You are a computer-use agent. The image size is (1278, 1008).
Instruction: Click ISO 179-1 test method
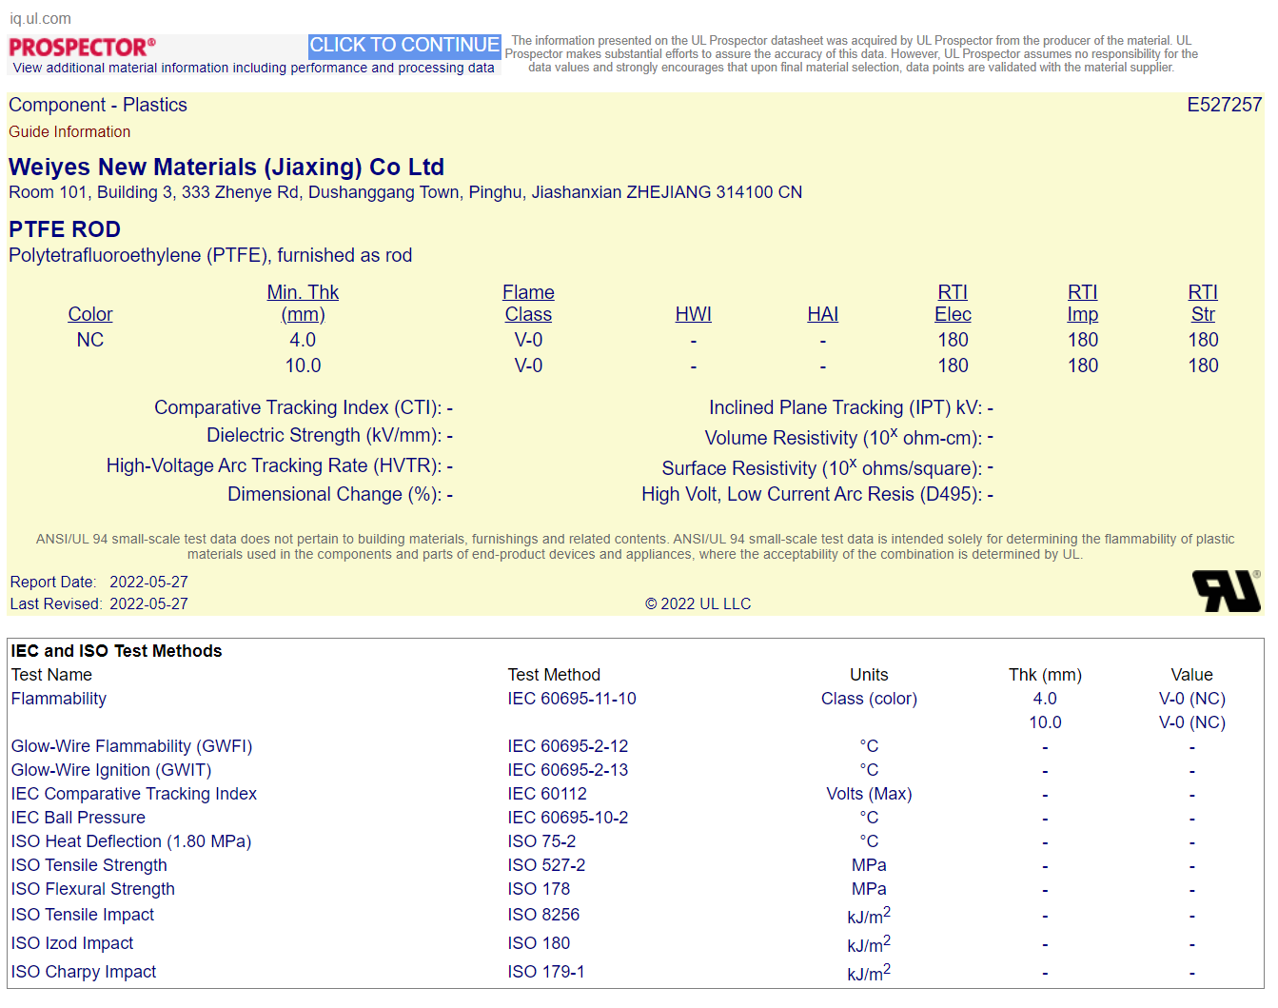(x=546, y=972)
